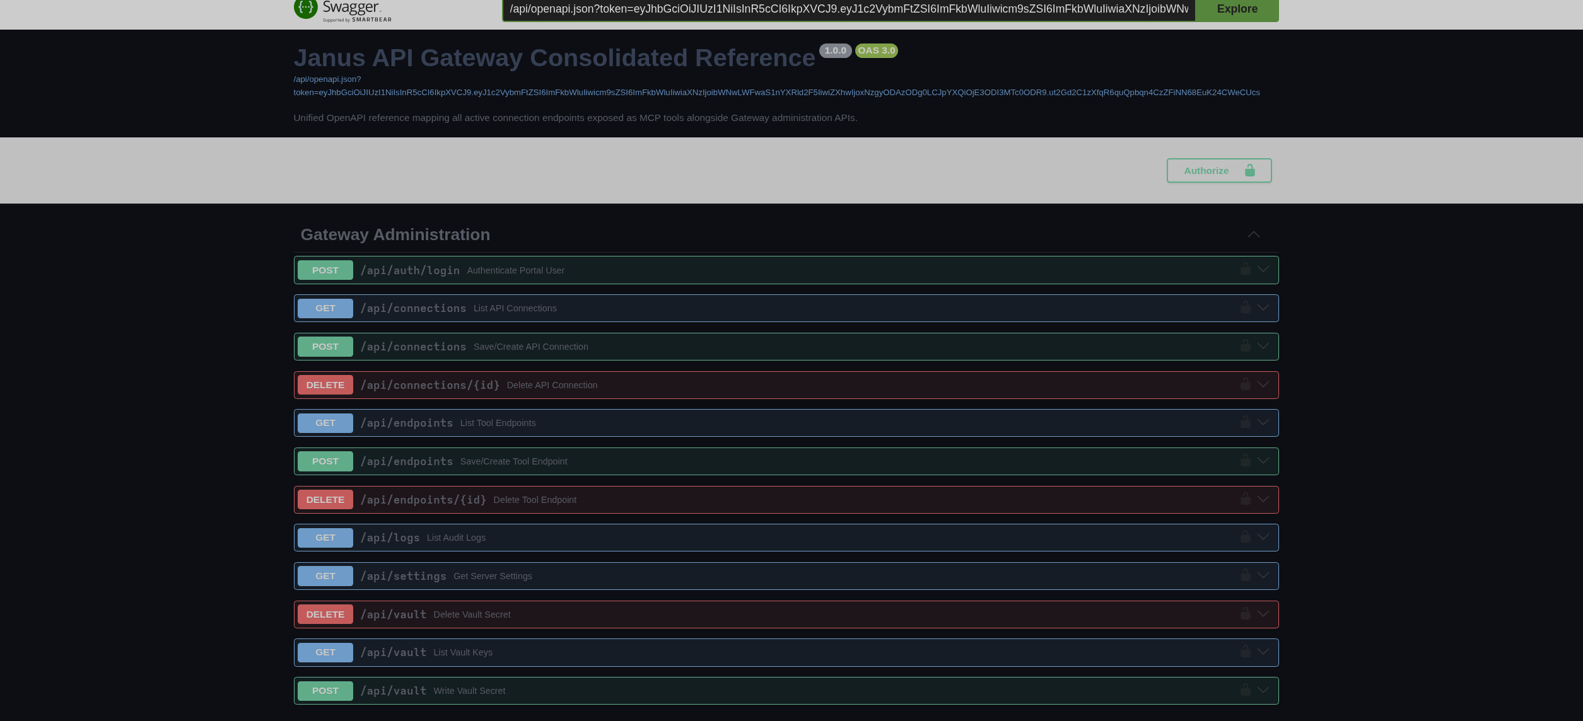This screenshot has width=1583, height=721.
Task: Click lock icon on GET /api/settings row
Action: coord(1245,575)
